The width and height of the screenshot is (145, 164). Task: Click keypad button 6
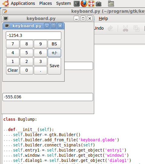[40, 53]
